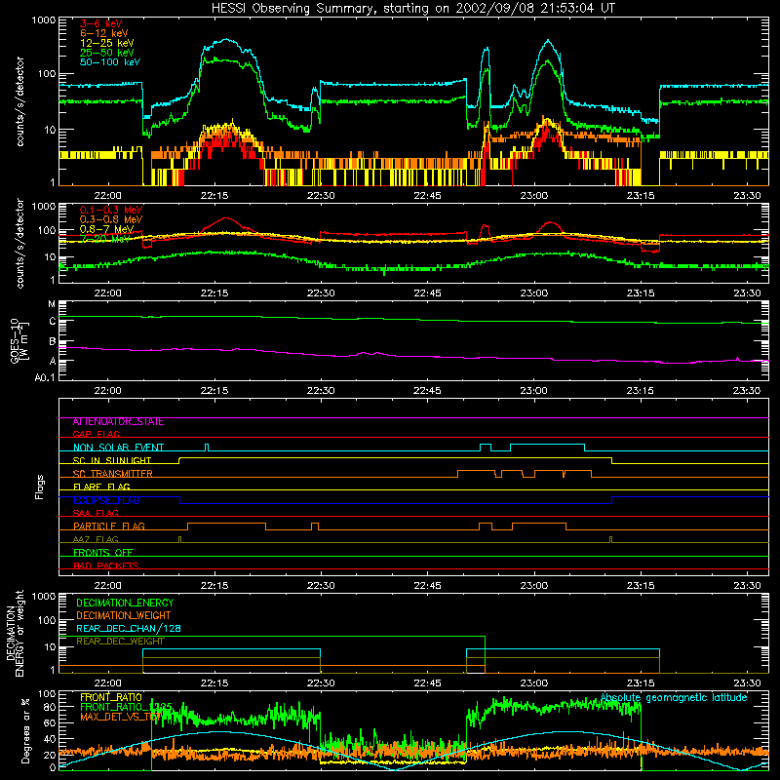Click the FLARE_FLAG label
The image size is (780, 780).
101,487
